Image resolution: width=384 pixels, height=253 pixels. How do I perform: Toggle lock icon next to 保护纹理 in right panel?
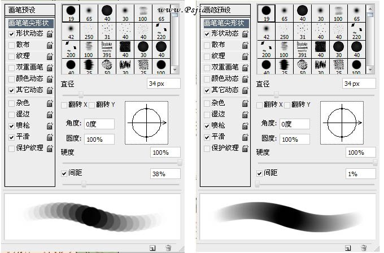(245, 149)
